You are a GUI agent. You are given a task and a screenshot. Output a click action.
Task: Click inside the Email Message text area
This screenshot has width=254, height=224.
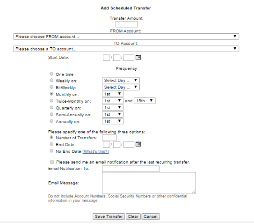149,183
